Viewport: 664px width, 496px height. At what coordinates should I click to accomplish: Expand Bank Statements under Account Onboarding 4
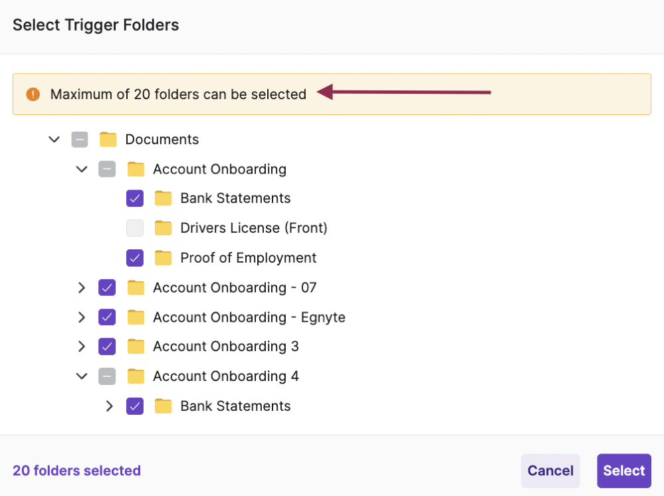(x=109, y=406)
